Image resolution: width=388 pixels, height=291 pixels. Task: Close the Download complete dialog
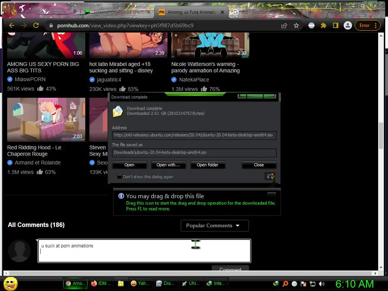[259, 165]
